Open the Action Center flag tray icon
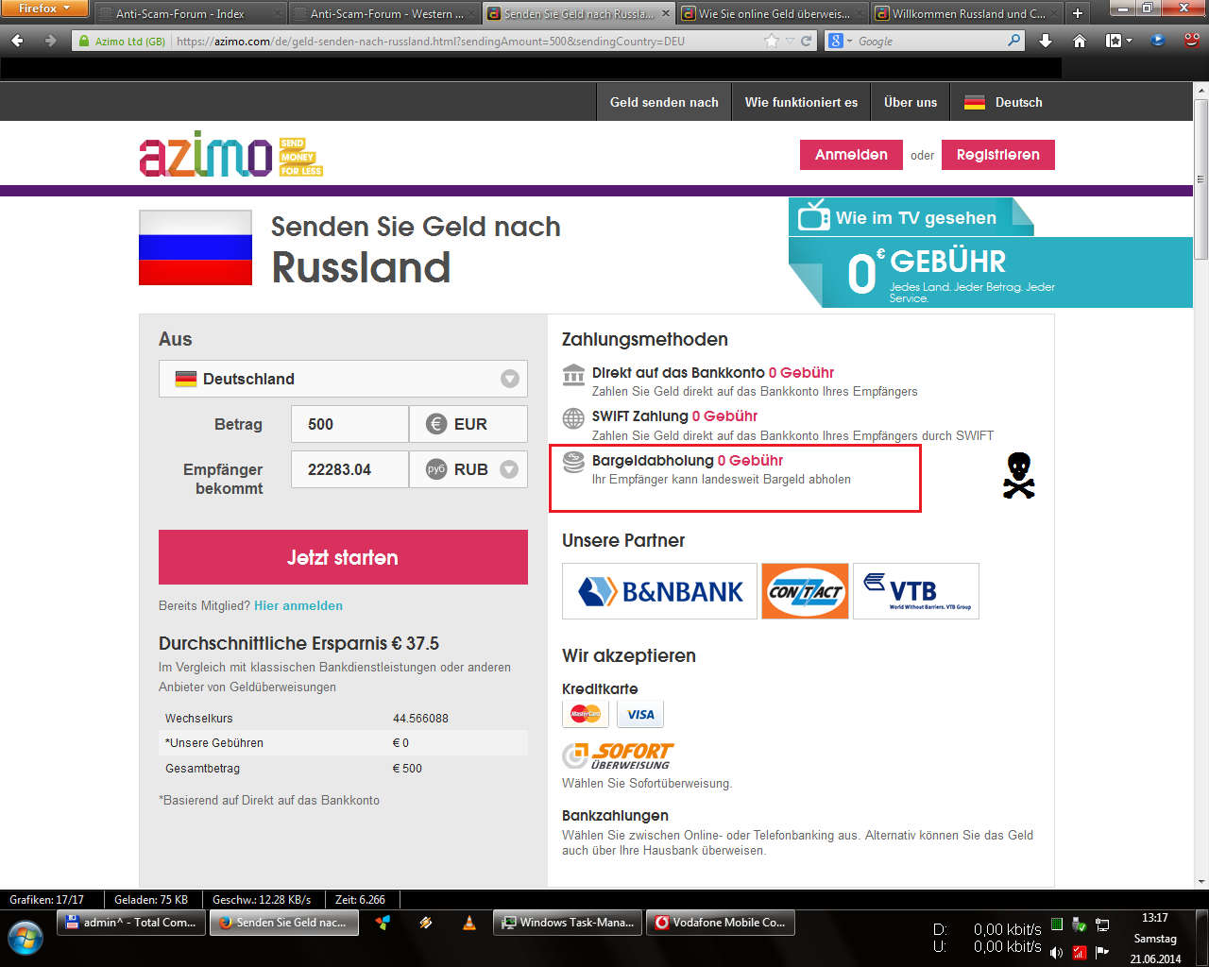The height and width of the screenshot is (967, 1209). (x=1102, y=953)
